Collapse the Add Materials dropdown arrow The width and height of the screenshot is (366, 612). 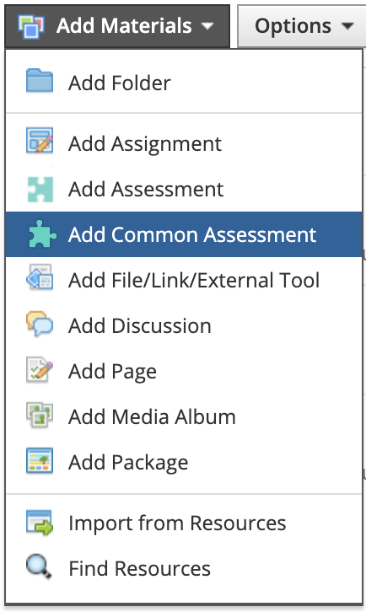coord(207,26)
